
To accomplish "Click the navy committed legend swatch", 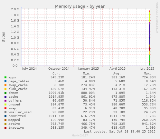I will (x=5, y=116).
